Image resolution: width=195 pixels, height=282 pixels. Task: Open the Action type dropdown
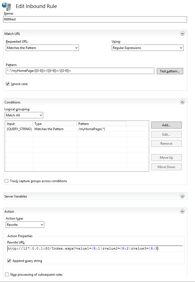click(25, 225)
